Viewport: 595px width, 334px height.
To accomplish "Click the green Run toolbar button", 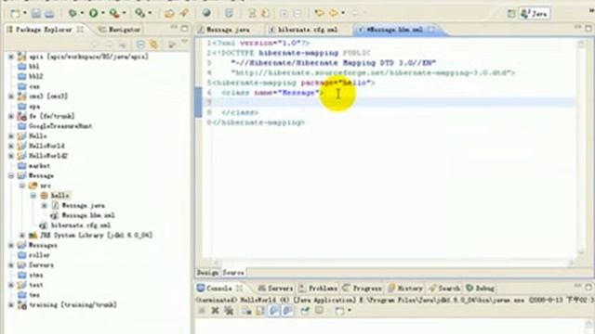I will coord(93,13).
